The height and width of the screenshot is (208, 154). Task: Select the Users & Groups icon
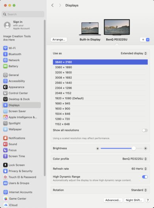click(x=5, y=183)
